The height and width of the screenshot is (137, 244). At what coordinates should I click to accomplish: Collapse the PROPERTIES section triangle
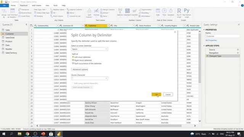click(x=204, y=30)
